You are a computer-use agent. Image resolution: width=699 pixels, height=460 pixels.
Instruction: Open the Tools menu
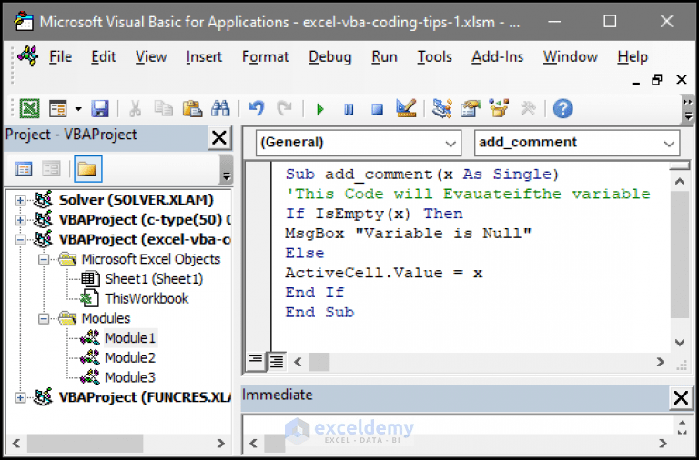pos(435,57)
